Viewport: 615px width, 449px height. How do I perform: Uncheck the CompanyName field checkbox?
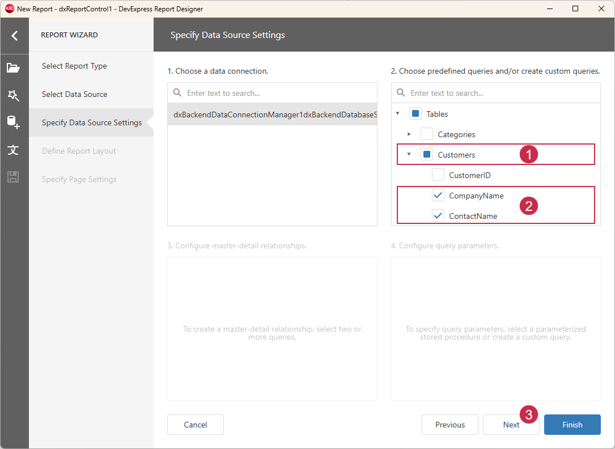click(x=438, y=195)
